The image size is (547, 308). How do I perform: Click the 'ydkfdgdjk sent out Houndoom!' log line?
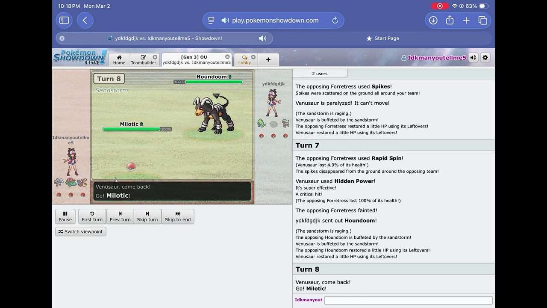pos(336,221)
